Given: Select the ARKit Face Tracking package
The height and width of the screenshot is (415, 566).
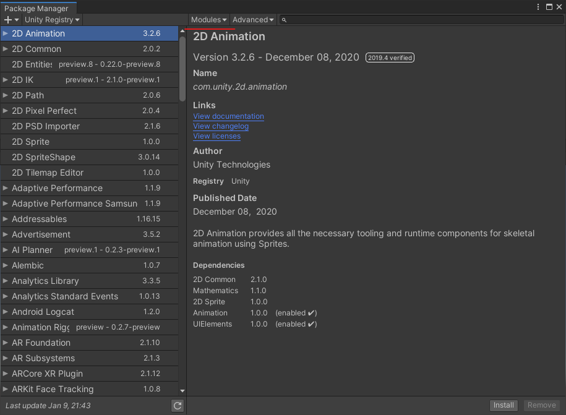Looking at the screenshot, I should (90, 389).
